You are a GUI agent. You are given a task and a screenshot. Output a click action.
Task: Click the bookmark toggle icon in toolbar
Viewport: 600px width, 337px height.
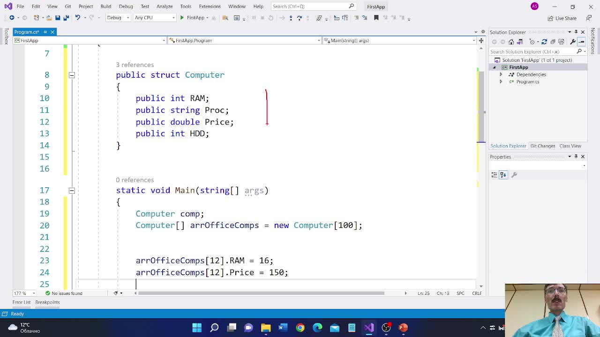[x=376, y=18]
